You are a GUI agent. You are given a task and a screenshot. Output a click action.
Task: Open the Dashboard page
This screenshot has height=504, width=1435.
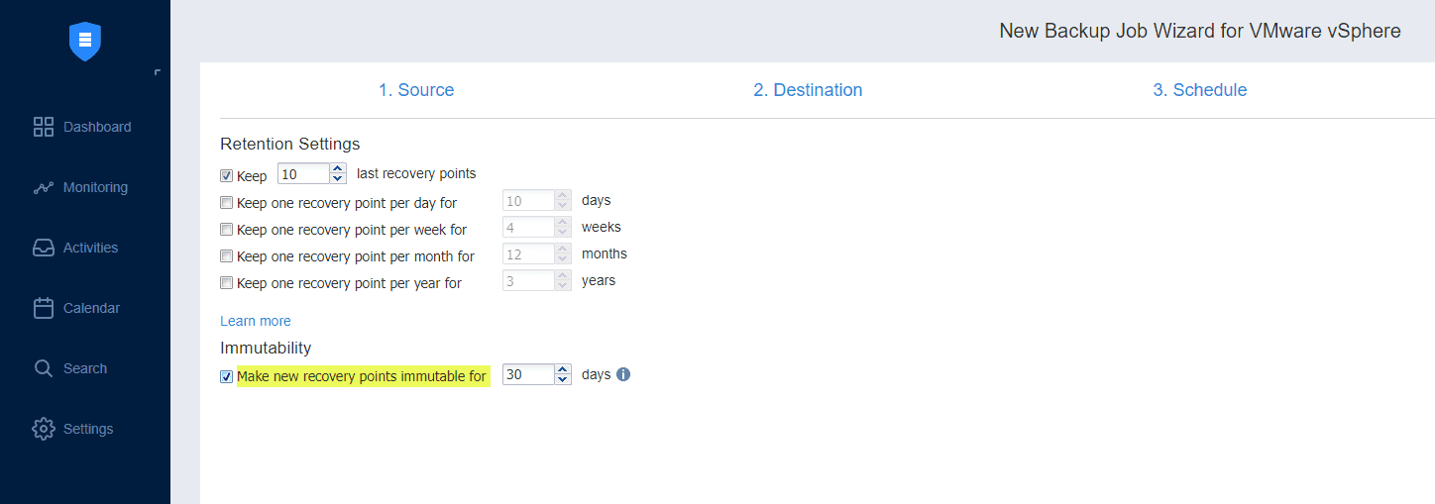tap(97, 127)
